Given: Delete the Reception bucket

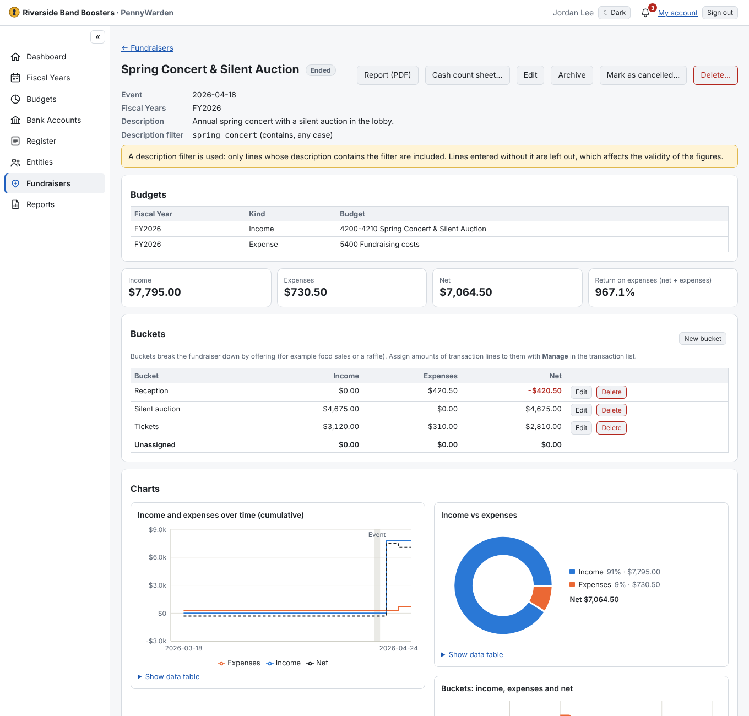Looking at the screenshot, I should pos(611,392).
